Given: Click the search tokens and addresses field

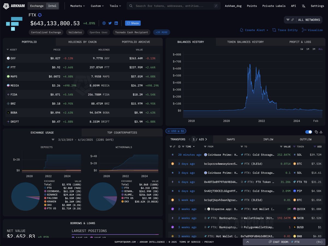Looking at the screenshot, I should (x=173, y=6).
